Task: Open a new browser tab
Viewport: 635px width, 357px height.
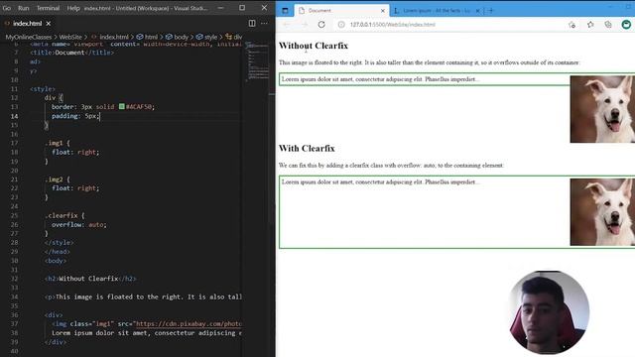Action: tap(491, 11)
